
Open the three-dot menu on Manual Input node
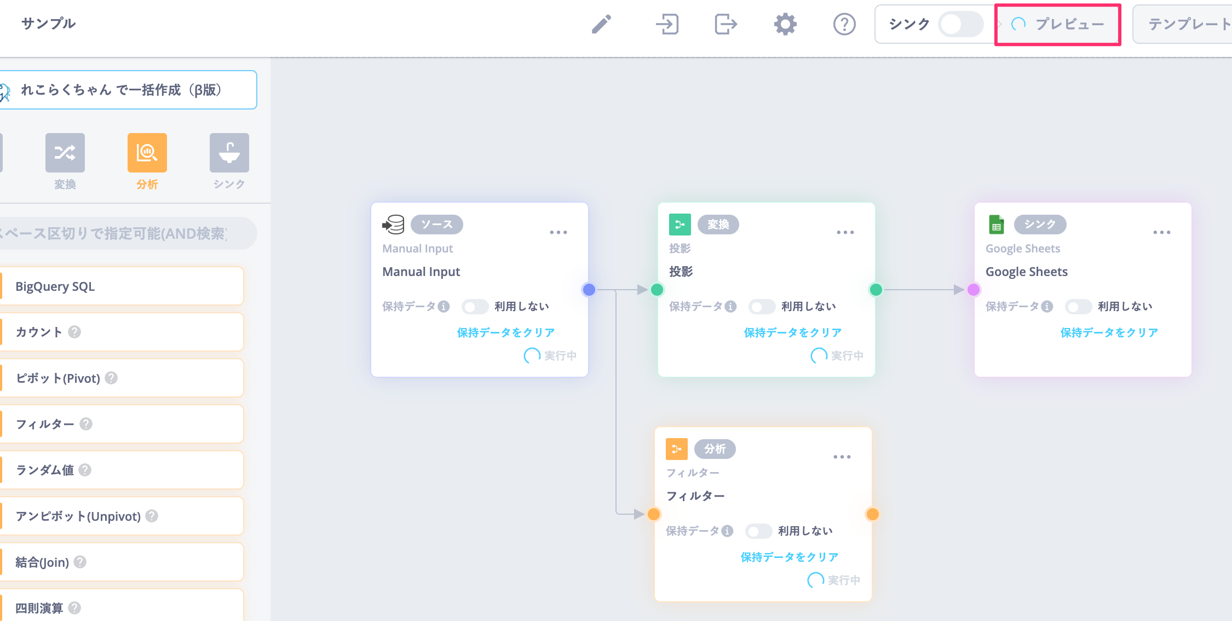tap(558, 233)
